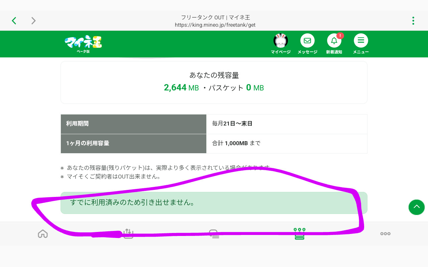Image resolution: width=428 pixels, height=267 pixels.
Task: Click the マイネ王 logo
Action: tap(83, 44)
